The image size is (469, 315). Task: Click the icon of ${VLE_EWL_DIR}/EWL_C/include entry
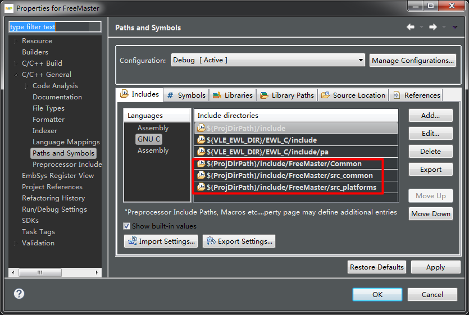pos(201,140)
